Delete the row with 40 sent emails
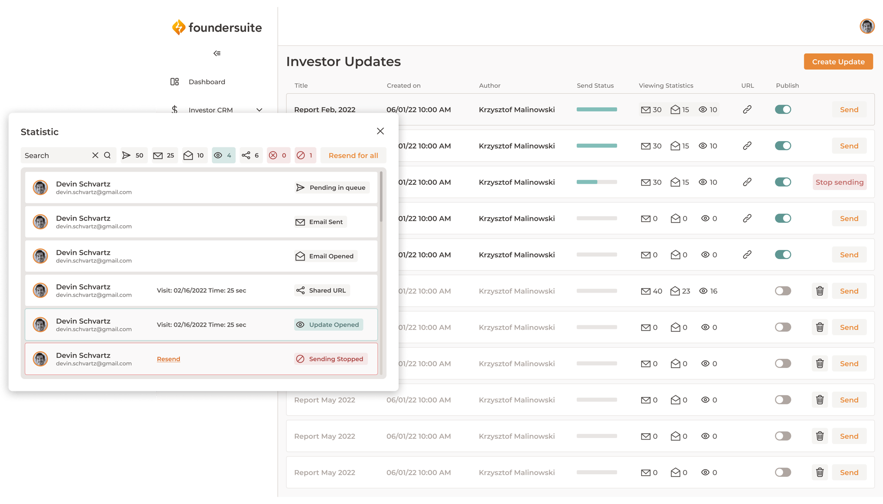 [820, 291]
